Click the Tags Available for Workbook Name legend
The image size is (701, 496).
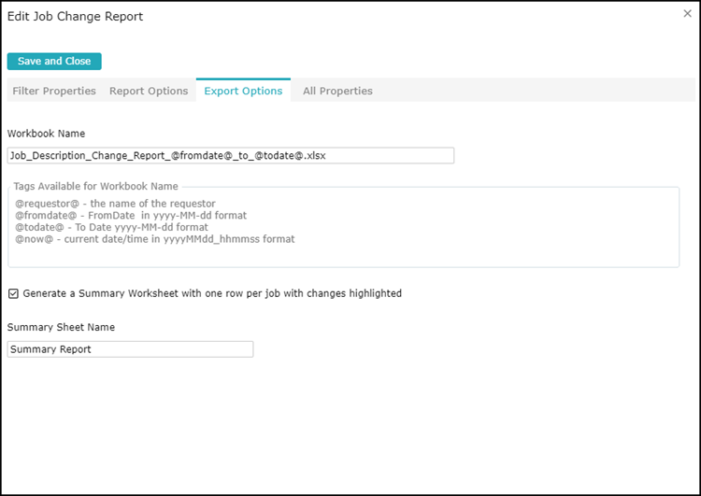point(95,186)
